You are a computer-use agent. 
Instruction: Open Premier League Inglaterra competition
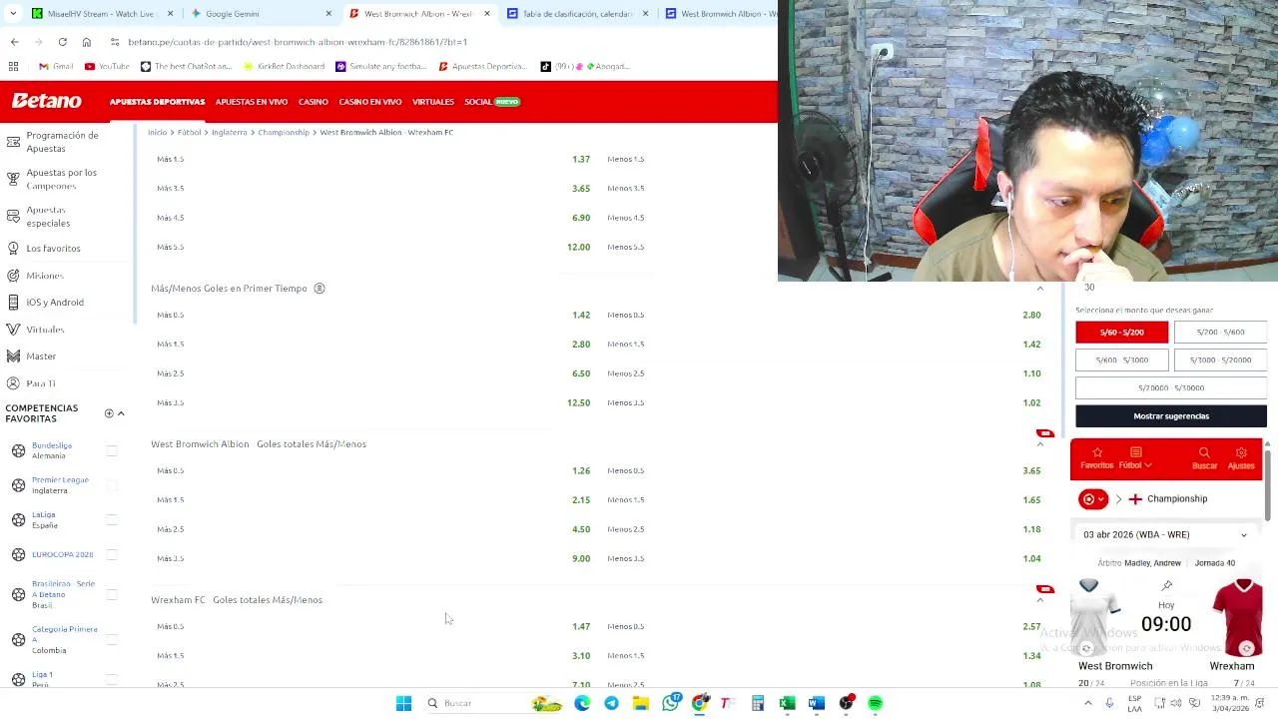(60, 485)
